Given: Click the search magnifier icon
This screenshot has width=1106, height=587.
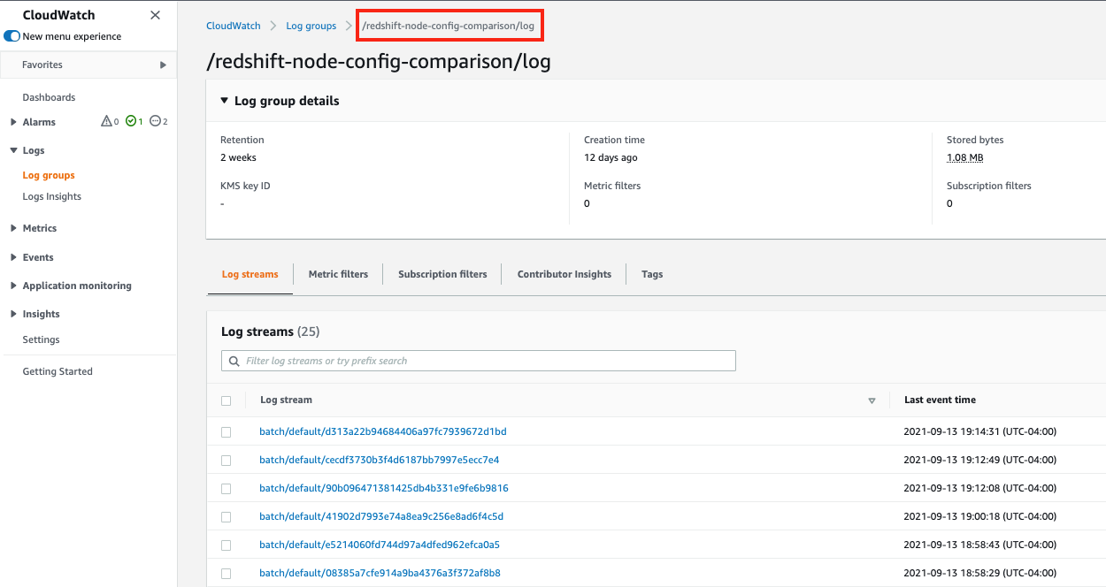Looking at the screenshot, I should pos(234,361).
